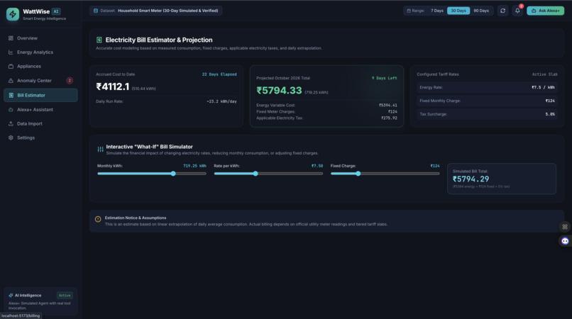Click the What-If simulator sliders icon
572x319 pixels.
pyautogui.click(x=100, y=149)
